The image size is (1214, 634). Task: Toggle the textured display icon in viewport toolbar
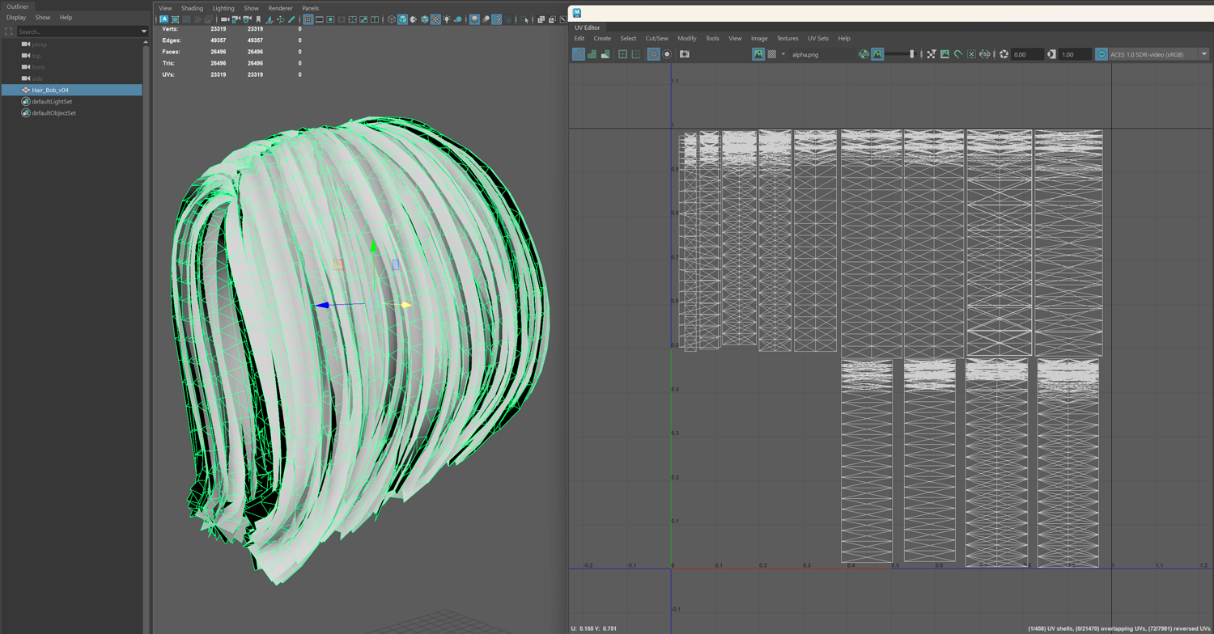(436, 19)
